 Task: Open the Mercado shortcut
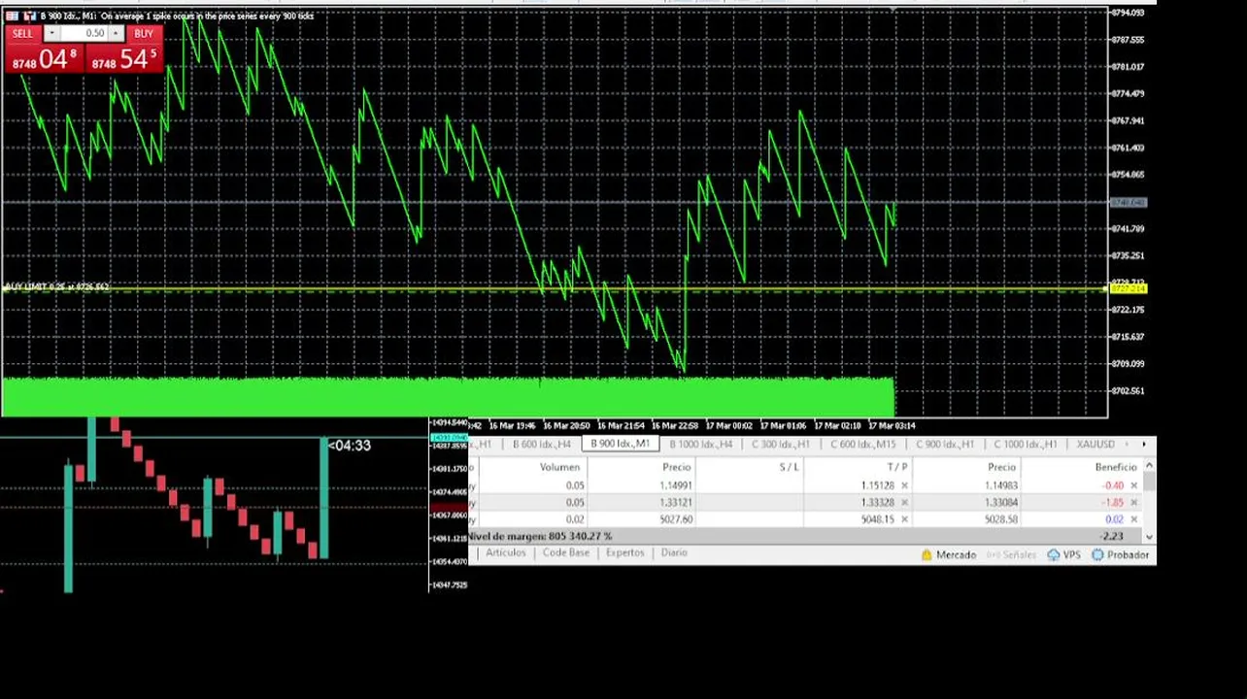[x=949, y=555]
